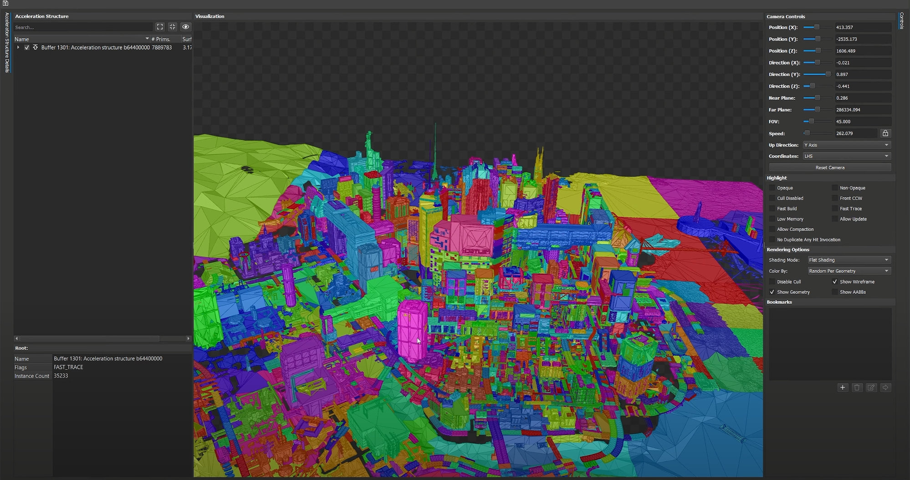This screenshot has height=480, width=910.
Task: Add a new bookmark with the plus icon
Action: click(843, 388)
